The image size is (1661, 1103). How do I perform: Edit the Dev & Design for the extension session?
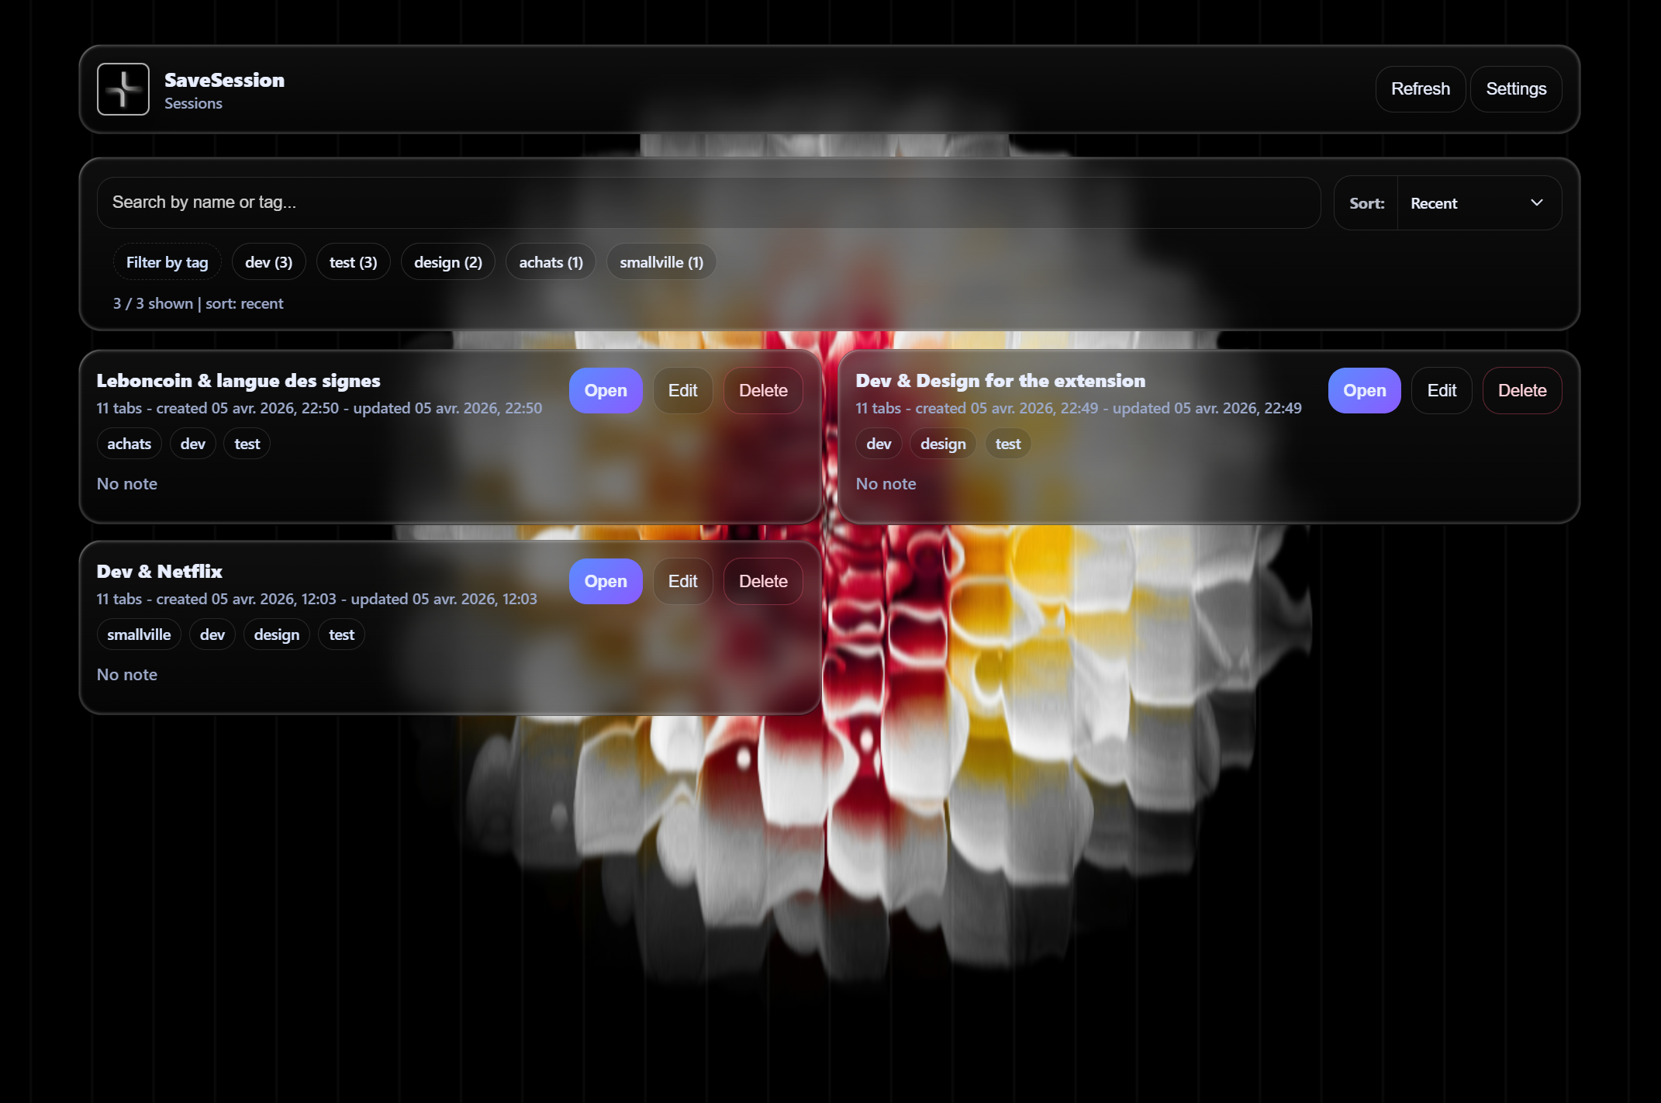[1442, 390]
